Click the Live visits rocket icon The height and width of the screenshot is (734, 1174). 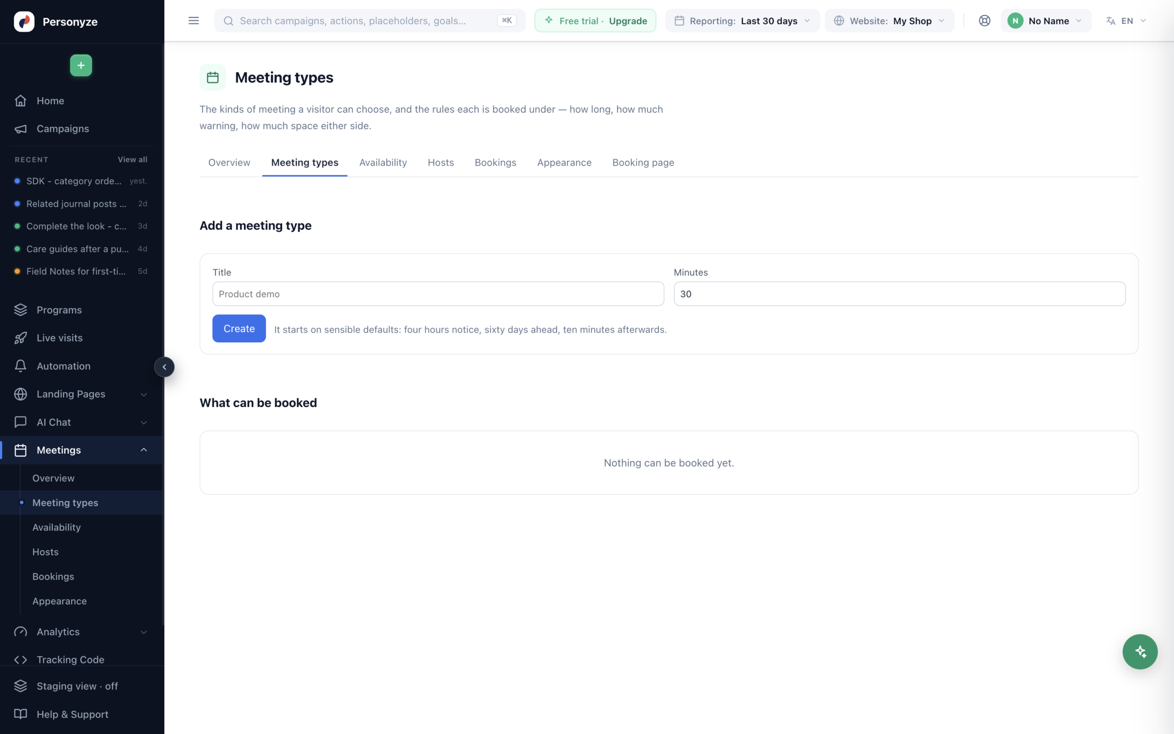pyautogui.click(x=20, y=338)
